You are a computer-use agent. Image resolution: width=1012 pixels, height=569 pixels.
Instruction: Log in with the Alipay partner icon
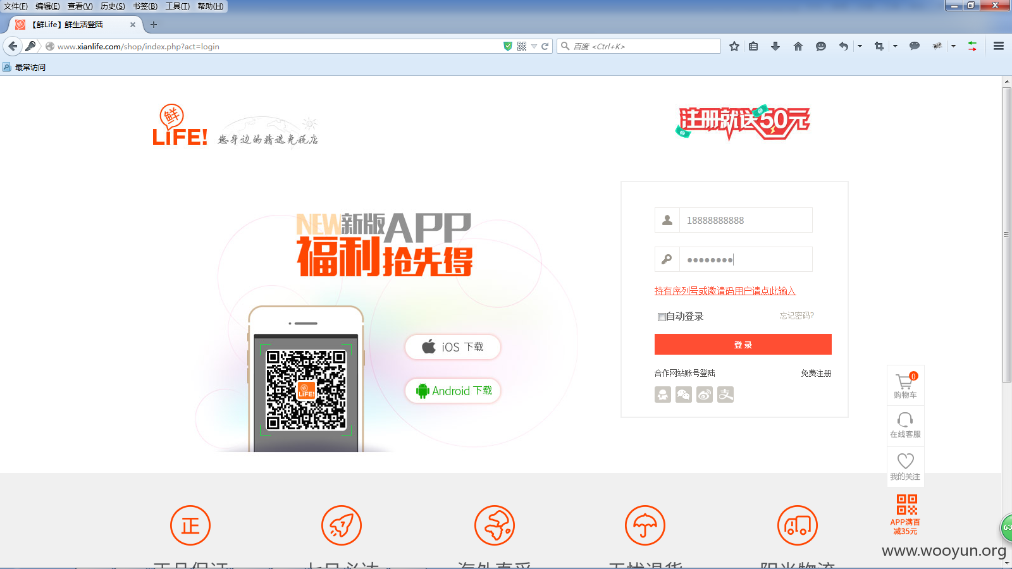(x=725, y=395)
